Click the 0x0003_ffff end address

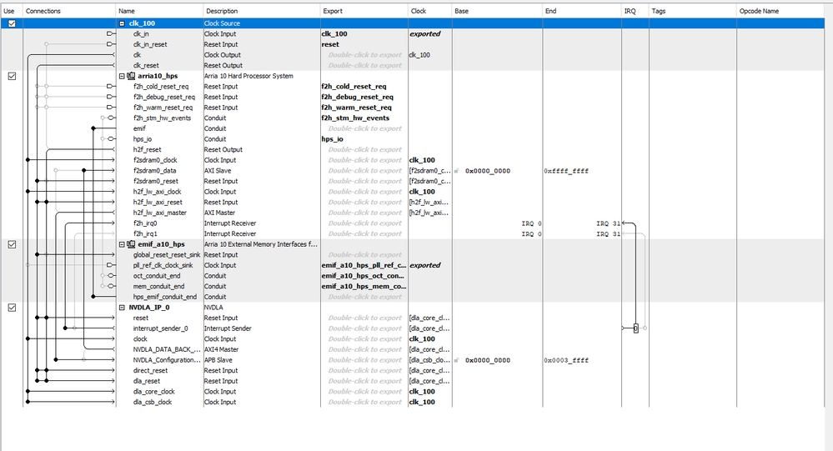tap(566, 360)
